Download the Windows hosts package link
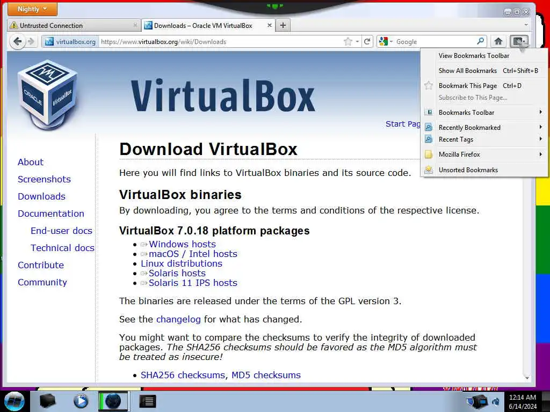 182,244
